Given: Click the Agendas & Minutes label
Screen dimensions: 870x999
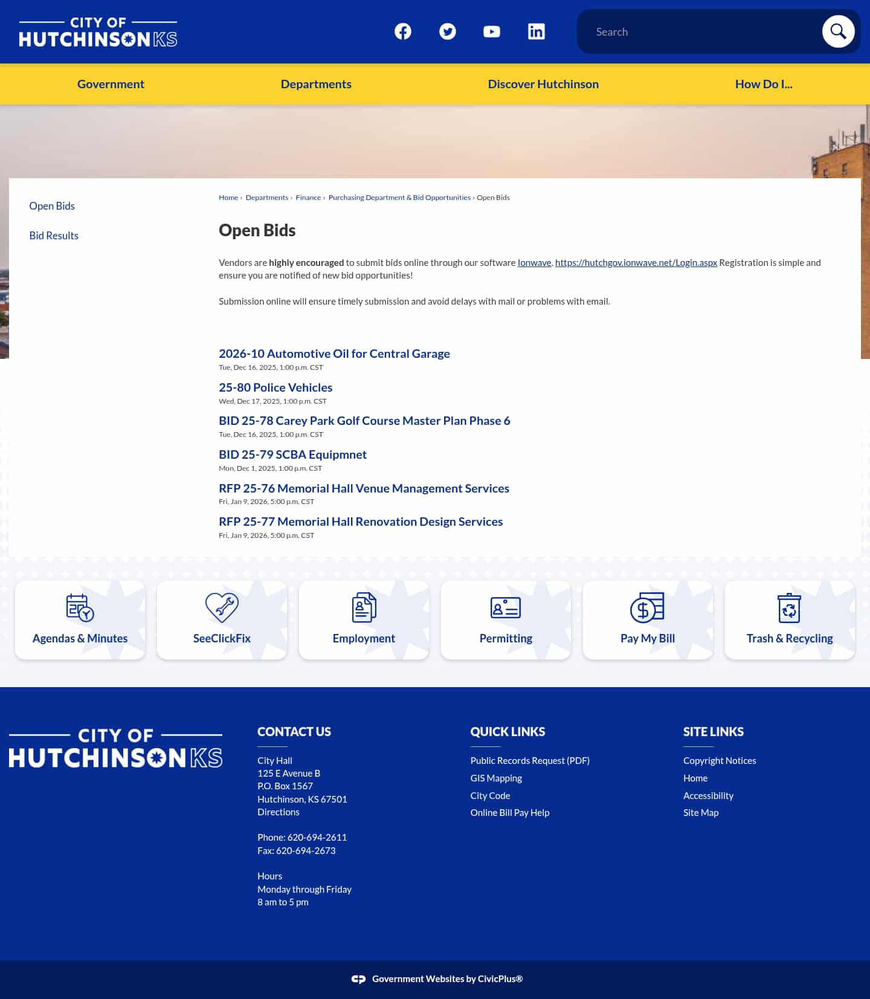Looking at the screenshot, I should (80, 639).
